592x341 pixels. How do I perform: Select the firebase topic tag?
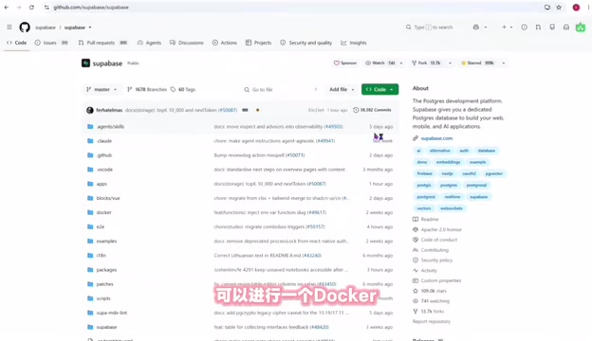pyautogui.click(x=424, y=173)
